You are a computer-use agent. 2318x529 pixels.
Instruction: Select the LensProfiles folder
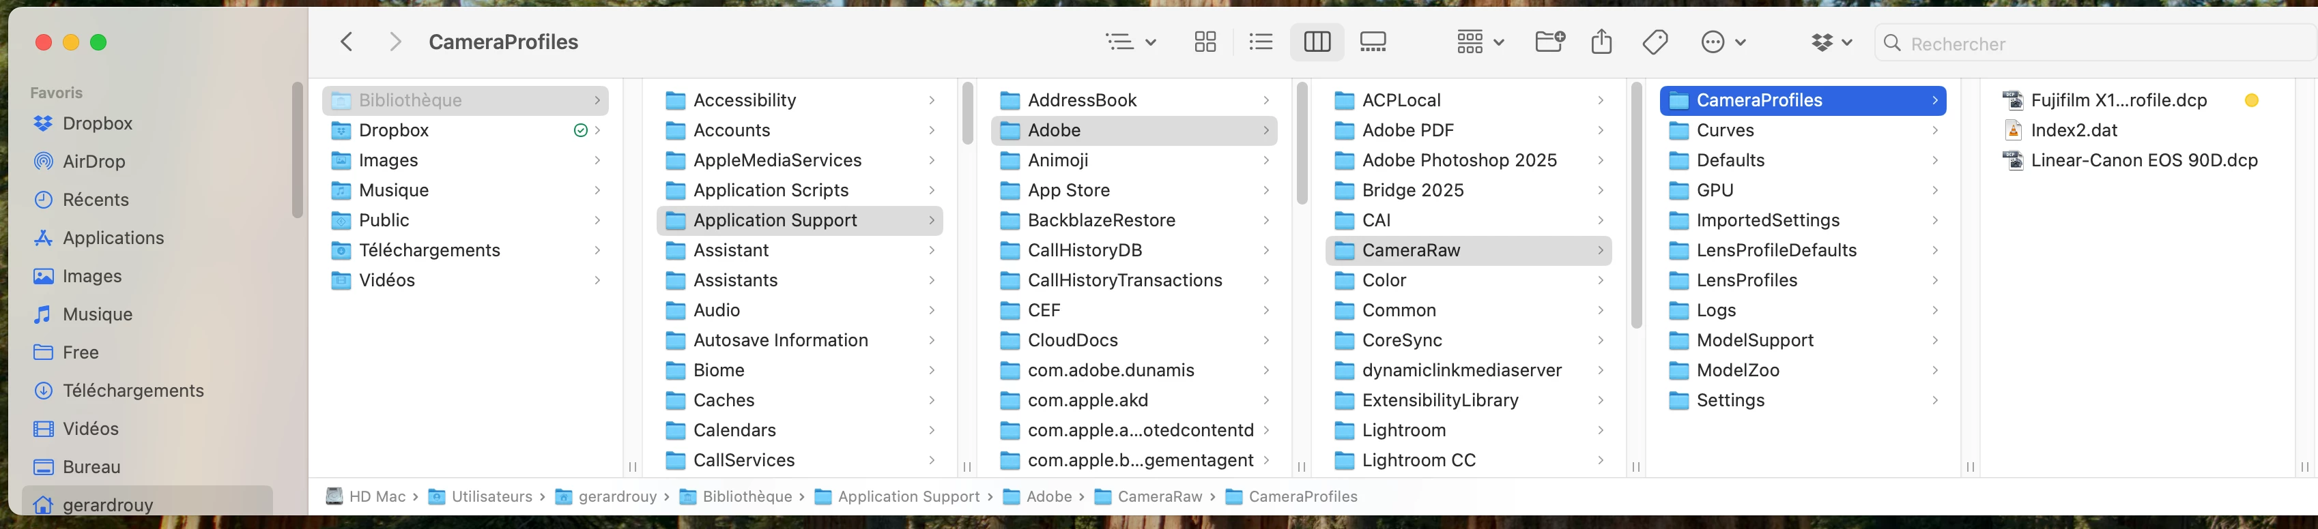(1803, 280)
